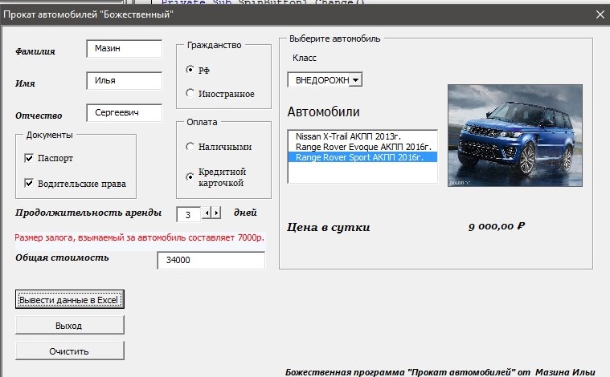Viewport: 610px width, 377px height.
Task: Toggle the Паспорт checkbox
Action: tap(29, 158)
